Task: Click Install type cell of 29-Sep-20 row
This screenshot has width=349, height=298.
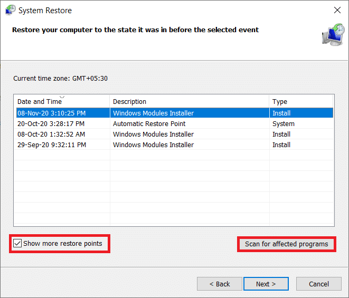Action: point(281,145)
